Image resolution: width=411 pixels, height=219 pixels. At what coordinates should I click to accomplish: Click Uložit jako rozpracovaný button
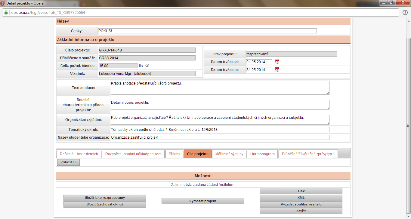[105, 198]
